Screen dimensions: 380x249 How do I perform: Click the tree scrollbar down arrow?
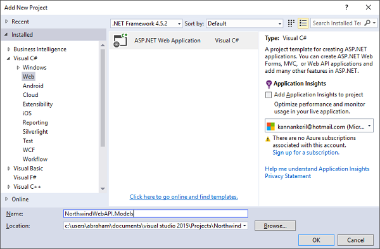[x=103, y=189]
